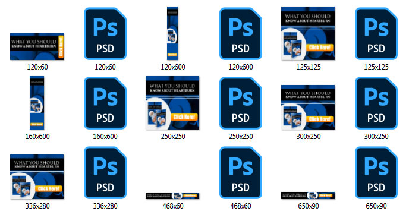This screenshot has width=409, height=224.
Task: Click the 120x60 heartburn banner image thumbnail
Action: pyautogui.click(x=37, y=47)
